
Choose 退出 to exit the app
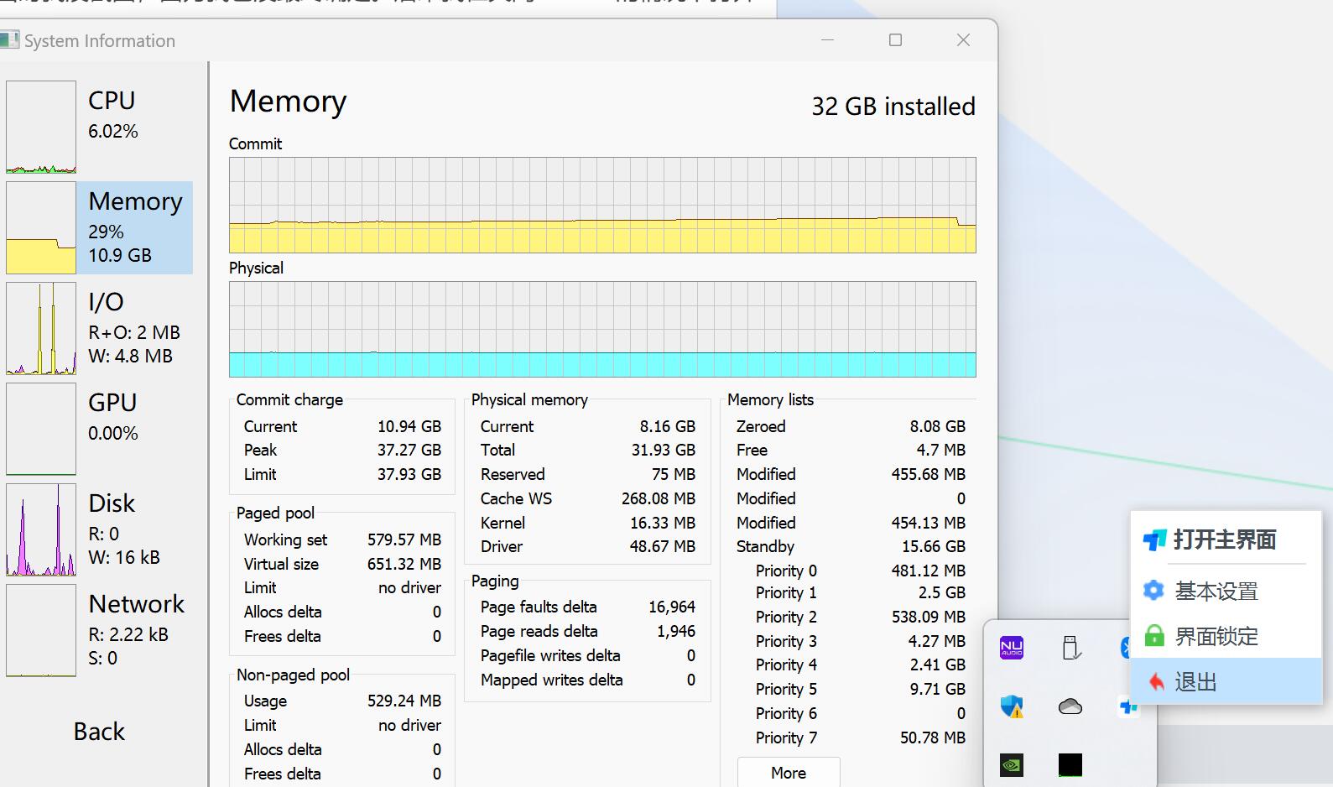coord(1226,681)
